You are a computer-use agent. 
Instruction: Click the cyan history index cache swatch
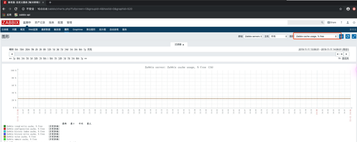[x=5, y=131]
